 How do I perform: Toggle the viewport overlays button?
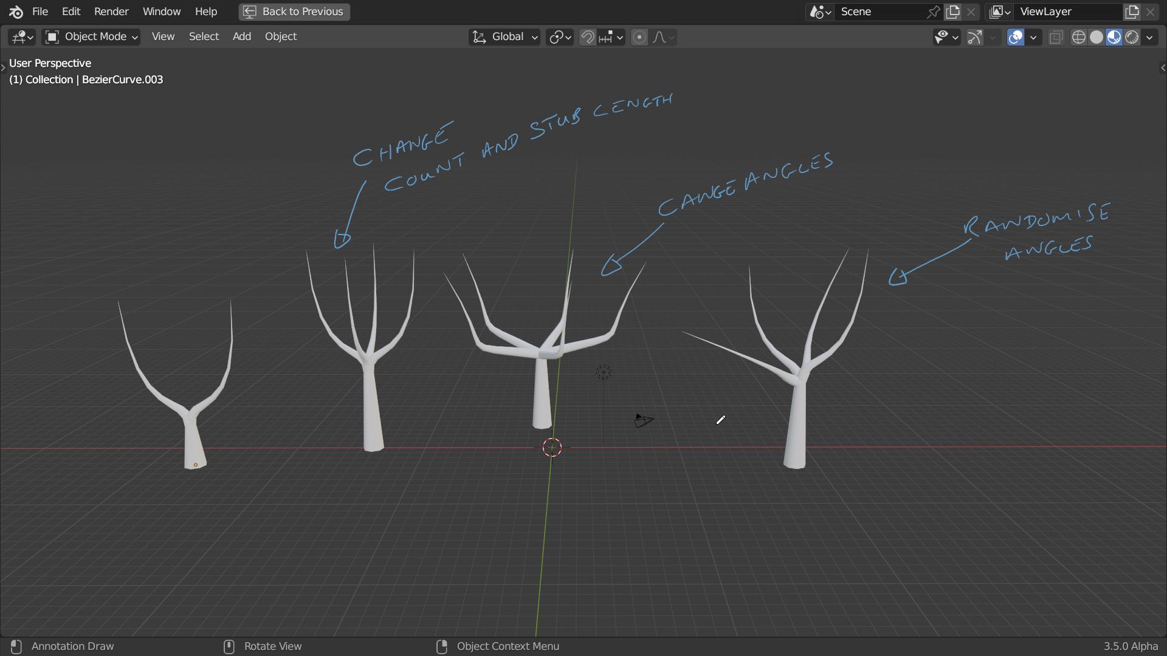click(x=1016, y=37)
